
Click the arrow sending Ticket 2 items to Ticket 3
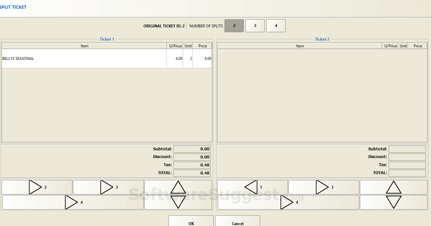(x=324, y=187)
